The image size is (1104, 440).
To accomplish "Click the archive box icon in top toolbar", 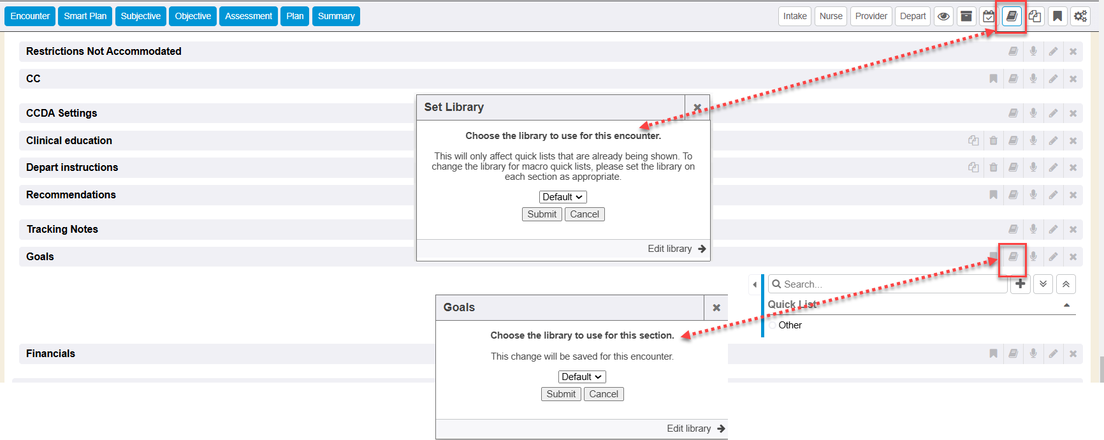I will (966, 17).
